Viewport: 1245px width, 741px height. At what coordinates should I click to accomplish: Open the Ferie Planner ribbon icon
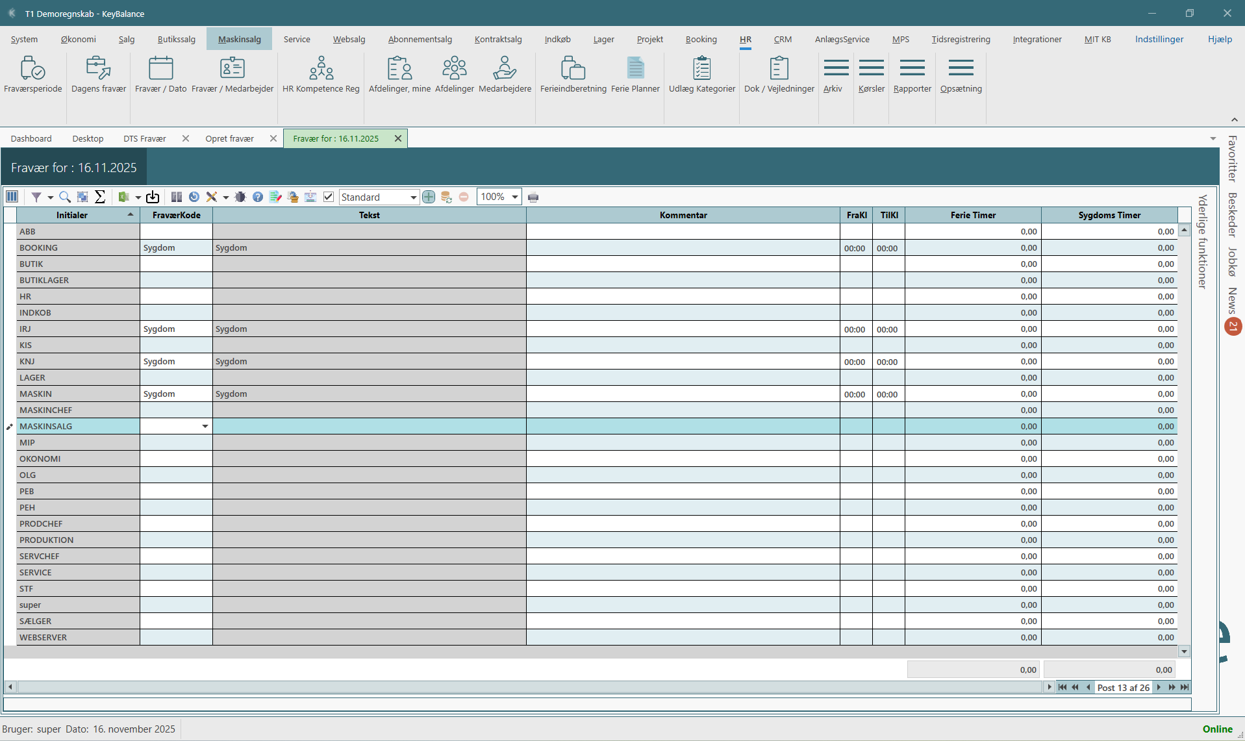pyautogui.click(x=635, y=75)
